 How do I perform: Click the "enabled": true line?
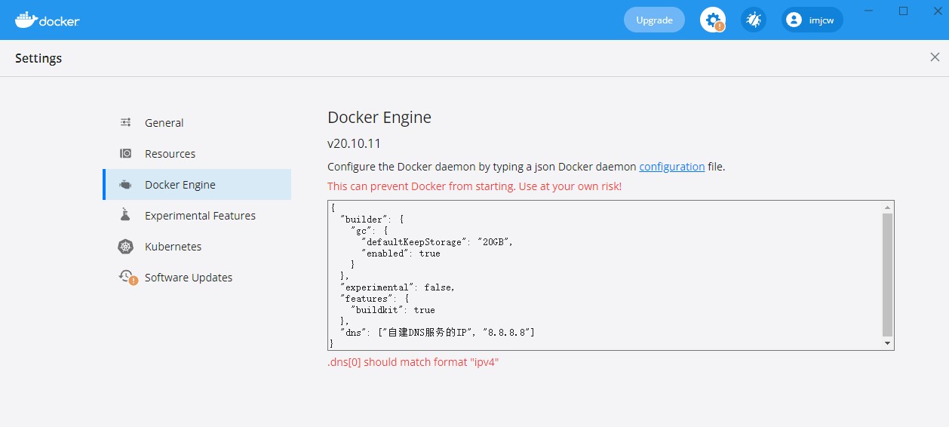(401, 253)
